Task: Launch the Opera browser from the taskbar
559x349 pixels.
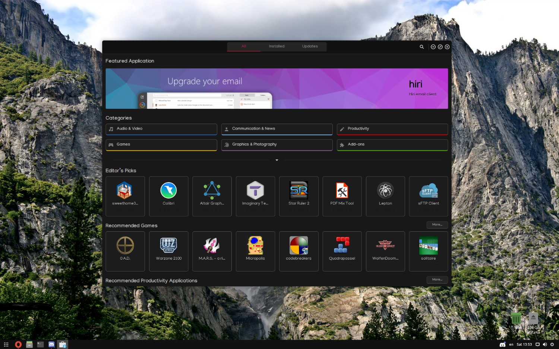Action: tap(18, 345)
